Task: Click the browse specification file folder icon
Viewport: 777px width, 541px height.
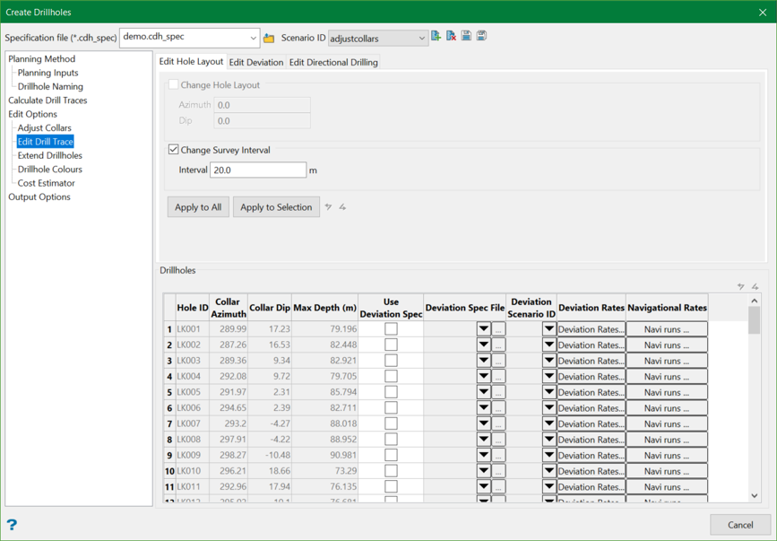Action: (269, 38)
